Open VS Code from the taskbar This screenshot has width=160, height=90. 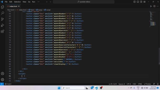[x=96, y=88]
